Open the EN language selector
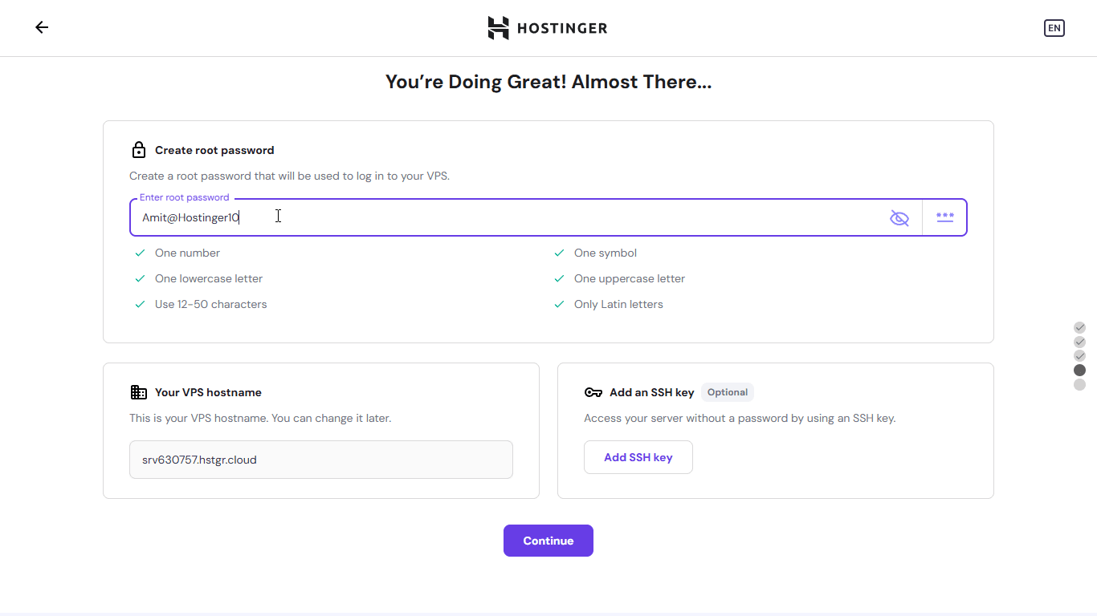The width and height of the screenshot is (1097, 616). click(1054, 28)
